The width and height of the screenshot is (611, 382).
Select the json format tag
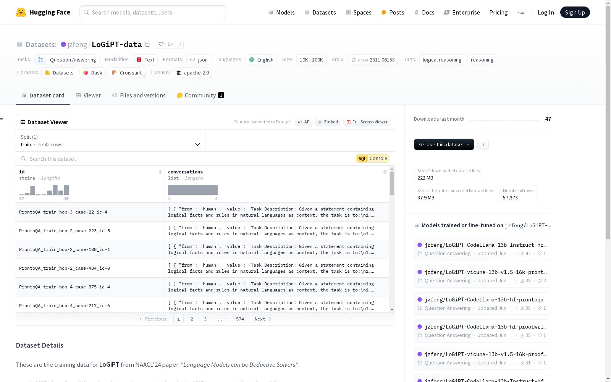(x=199, y=60)
